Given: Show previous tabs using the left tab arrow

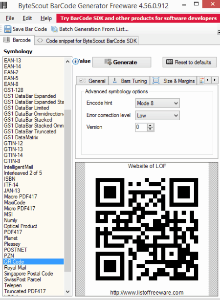Looking at the screenshot, I should (x=208, y=80).
